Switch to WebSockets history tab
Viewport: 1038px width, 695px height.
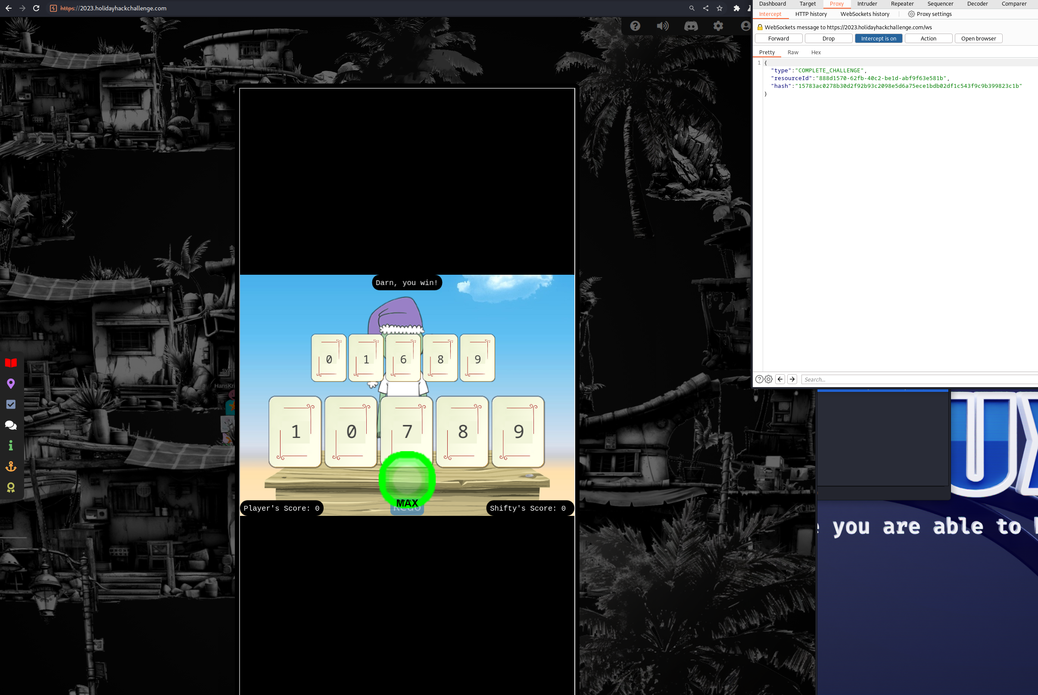865,14
